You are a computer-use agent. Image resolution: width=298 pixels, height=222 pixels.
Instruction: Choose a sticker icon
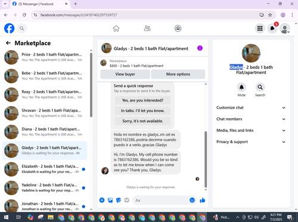point(119,200)
